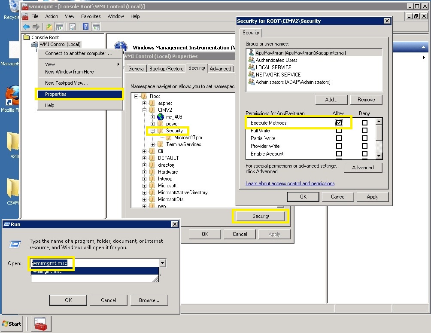Click the Export List toolbar icon
Image resolution: width=431 pixels, height=333 pixels.
(72, 27)
